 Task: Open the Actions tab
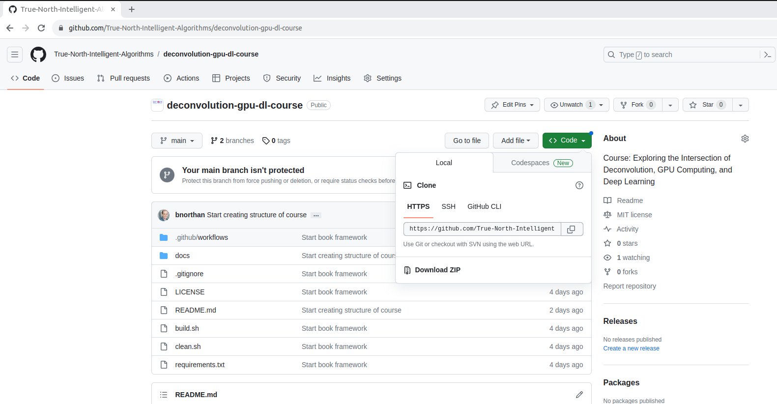pos(181,78)
